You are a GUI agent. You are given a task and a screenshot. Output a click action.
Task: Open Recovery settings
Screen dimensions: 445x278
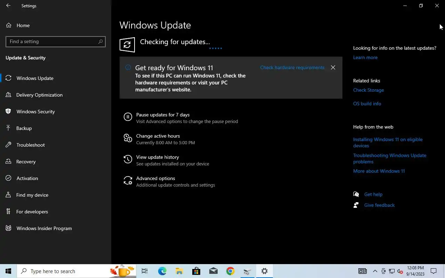[56, 162]
